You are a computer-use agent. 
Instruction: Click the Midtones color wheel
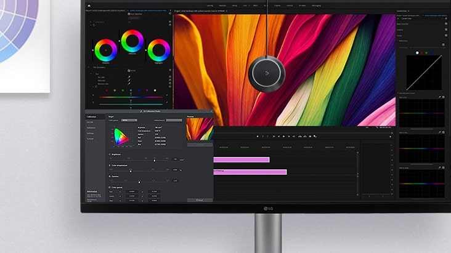(132, 41)
